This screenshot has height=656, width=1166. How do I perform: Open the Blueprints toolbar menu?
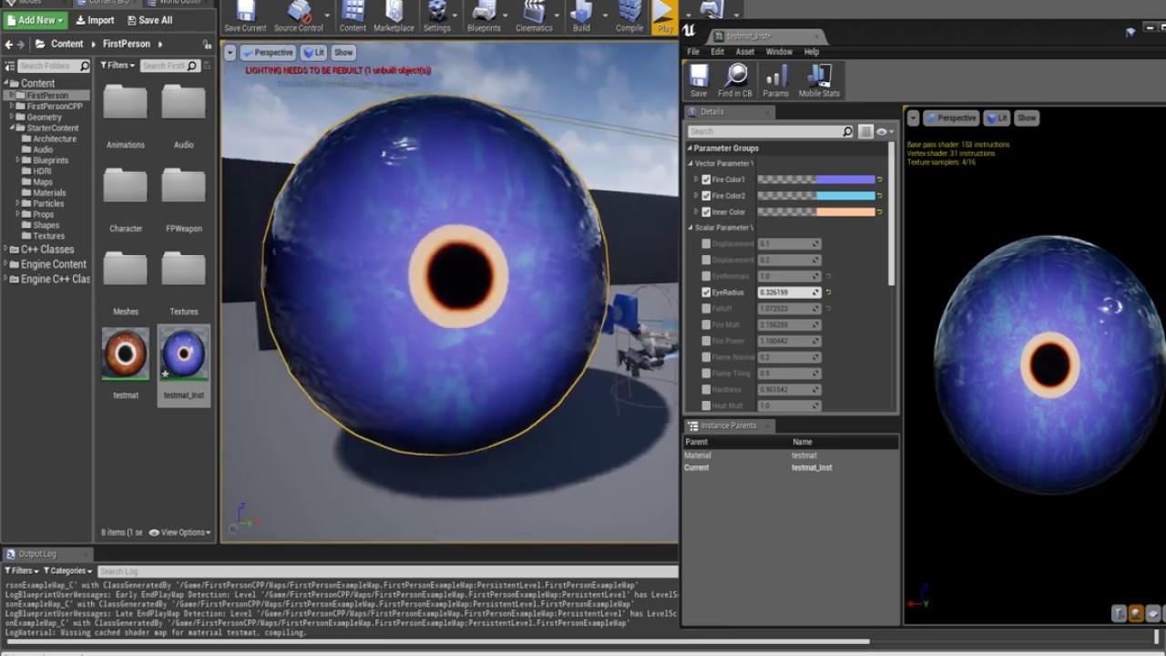click(484, 16)
